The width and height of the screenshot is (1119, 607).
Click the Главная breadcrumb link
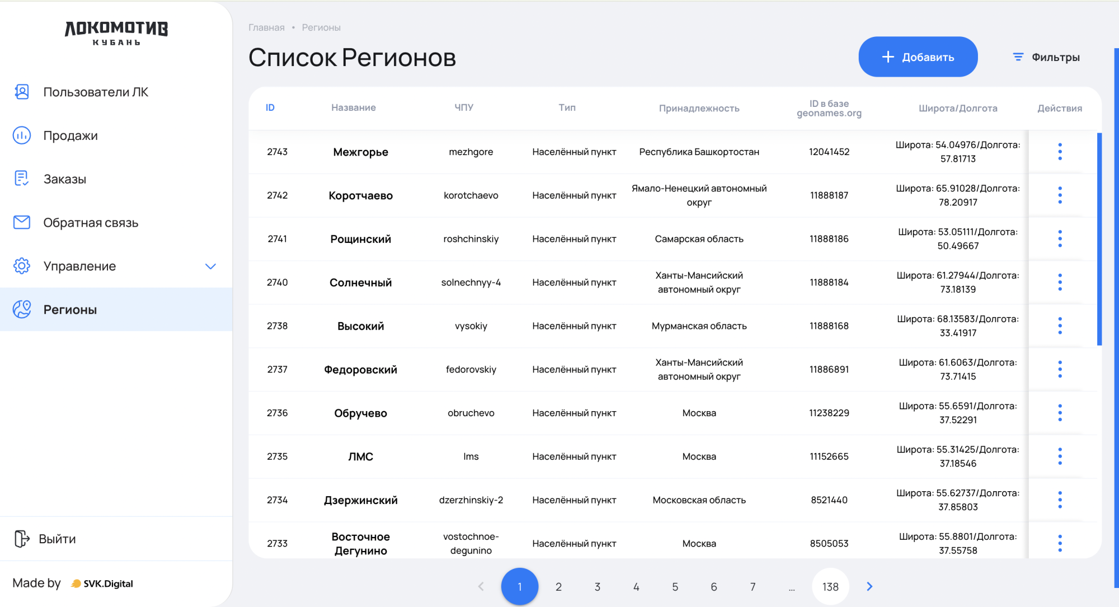(x=266, y=27)
